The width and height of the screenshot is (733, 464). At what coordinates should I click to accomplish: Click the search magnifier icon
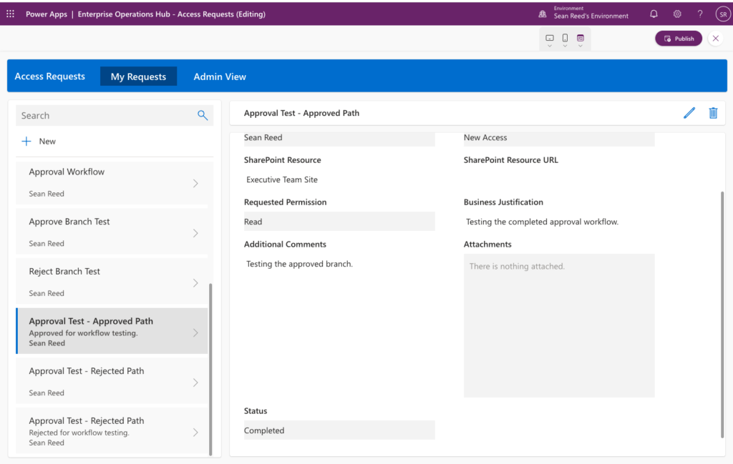click(203, 115)
